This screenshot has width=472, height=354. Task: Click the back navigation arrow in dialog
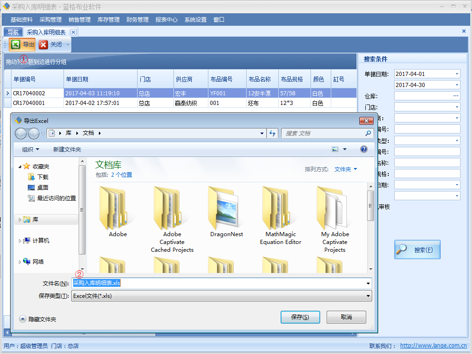21,133
